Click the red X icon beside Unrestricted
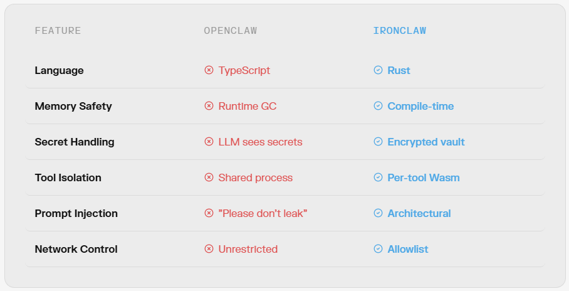 tap(209, 249)
